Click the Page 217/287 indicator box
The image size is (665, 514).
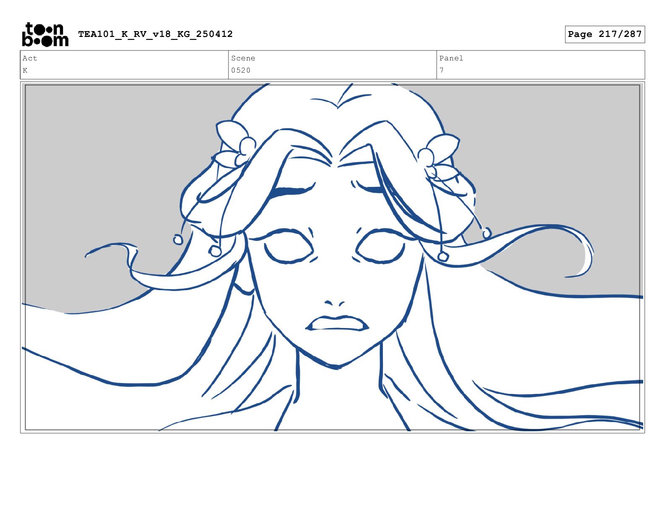605,34
